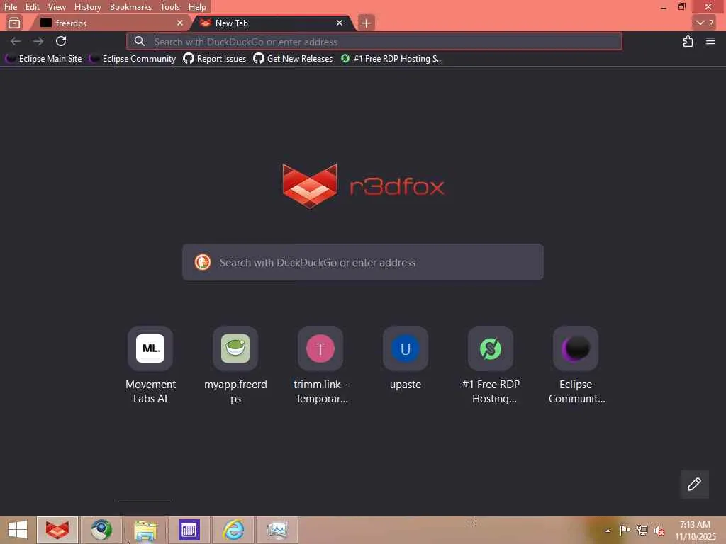Viewport: 726px width, 544px height.
Task: Close the New Tab tab
Action: point(340,23)
